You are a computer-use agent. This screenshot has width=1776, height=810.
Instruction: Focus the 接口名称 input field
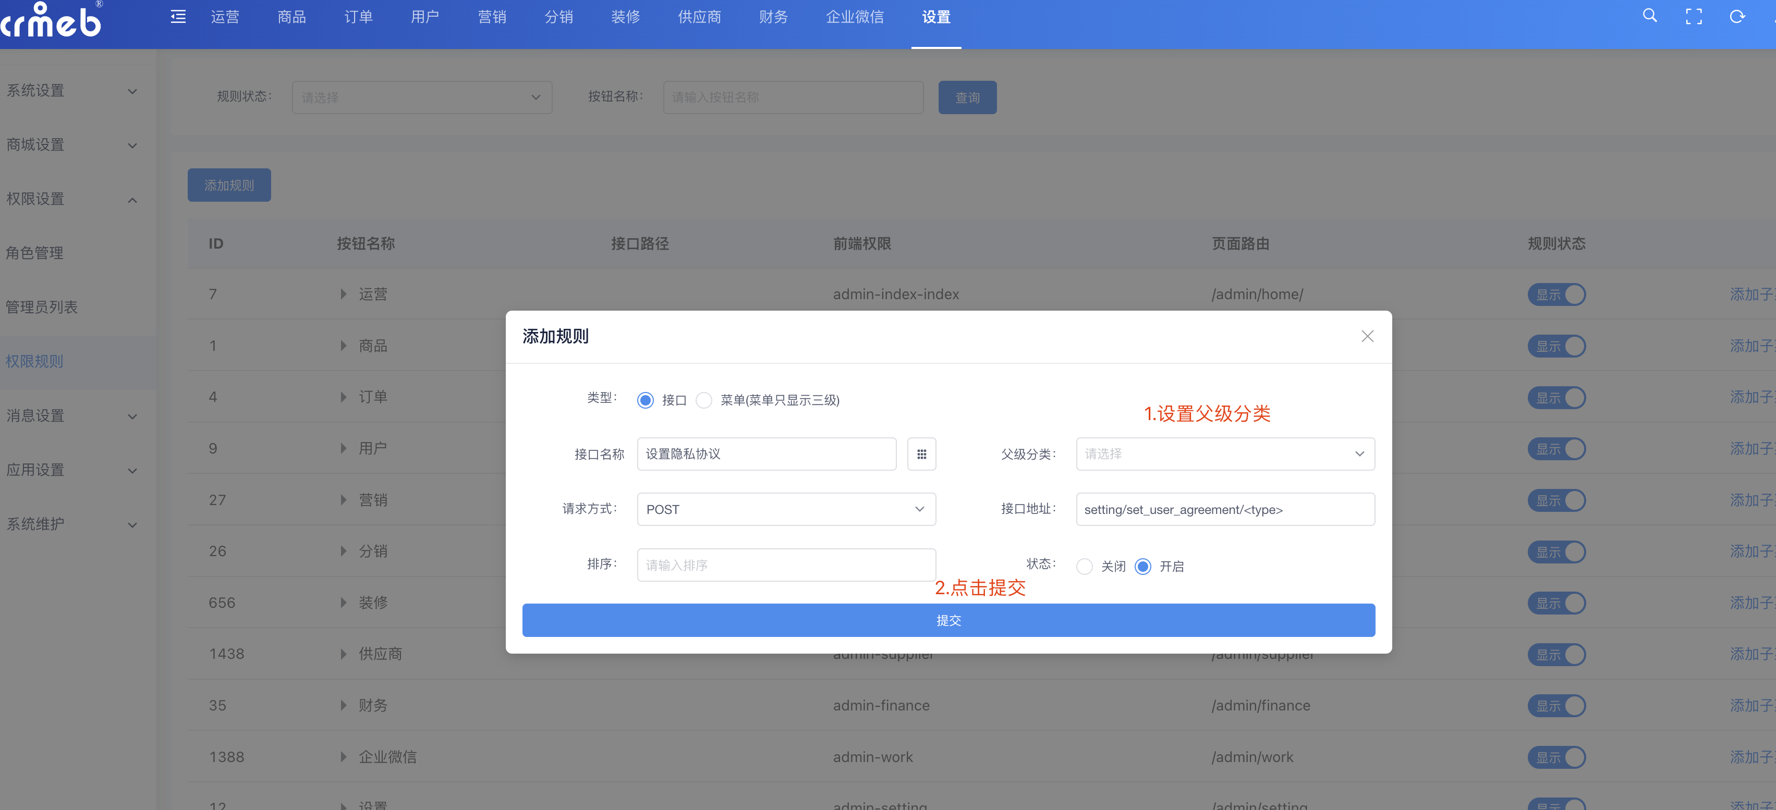(x=767, y=453)
